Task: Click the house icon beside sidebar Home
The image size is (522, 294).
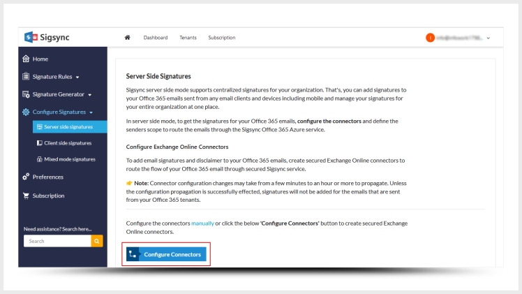Action: click(x=27, y=59)
